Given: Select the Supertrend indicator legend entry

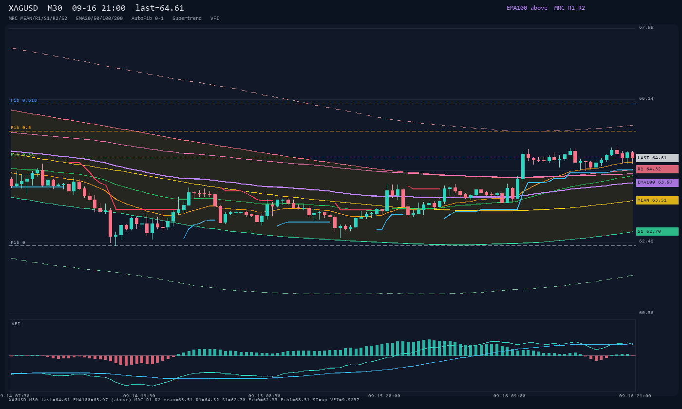Looking at the screenshot, I should pyautogui.click(x=187, y=19).
